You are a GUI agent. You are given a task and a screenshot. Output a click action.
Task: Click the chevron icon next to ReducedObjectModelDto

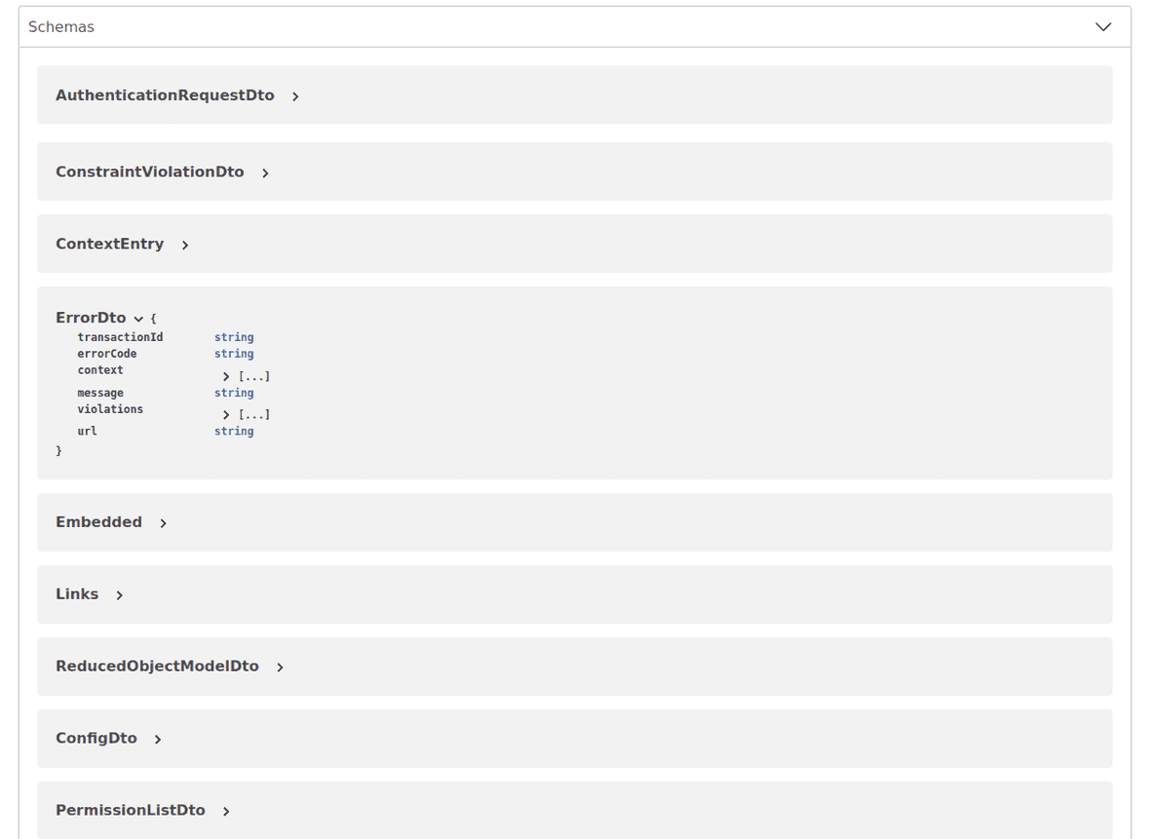tap(280, 667)
